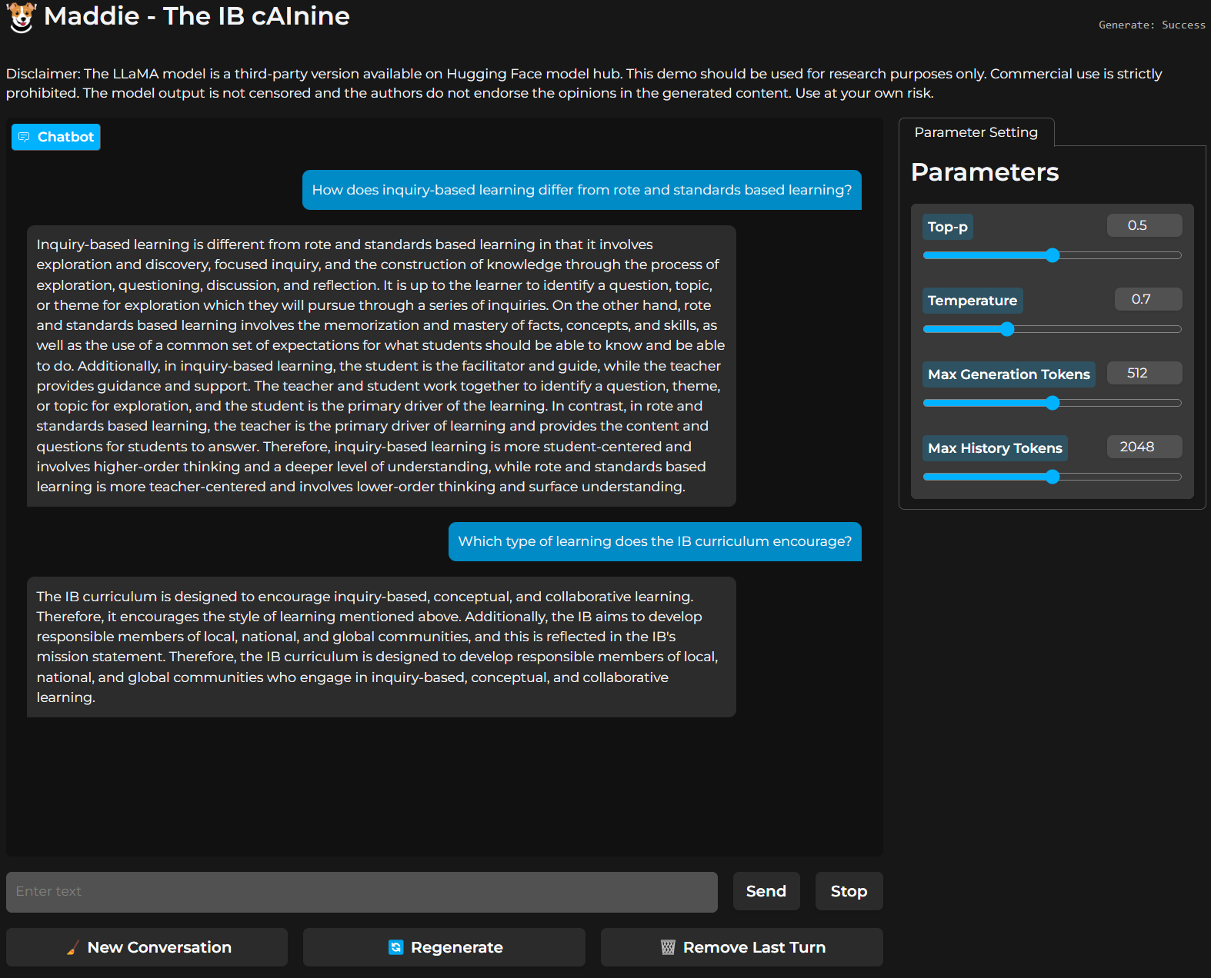Click the Maddie dog logo icon
Viewport: 1211px width, 978px height.
coord(22,17)
